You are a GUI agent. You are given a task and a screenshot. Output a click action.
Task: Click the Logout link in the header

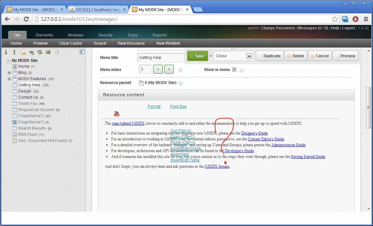(348, 28)
